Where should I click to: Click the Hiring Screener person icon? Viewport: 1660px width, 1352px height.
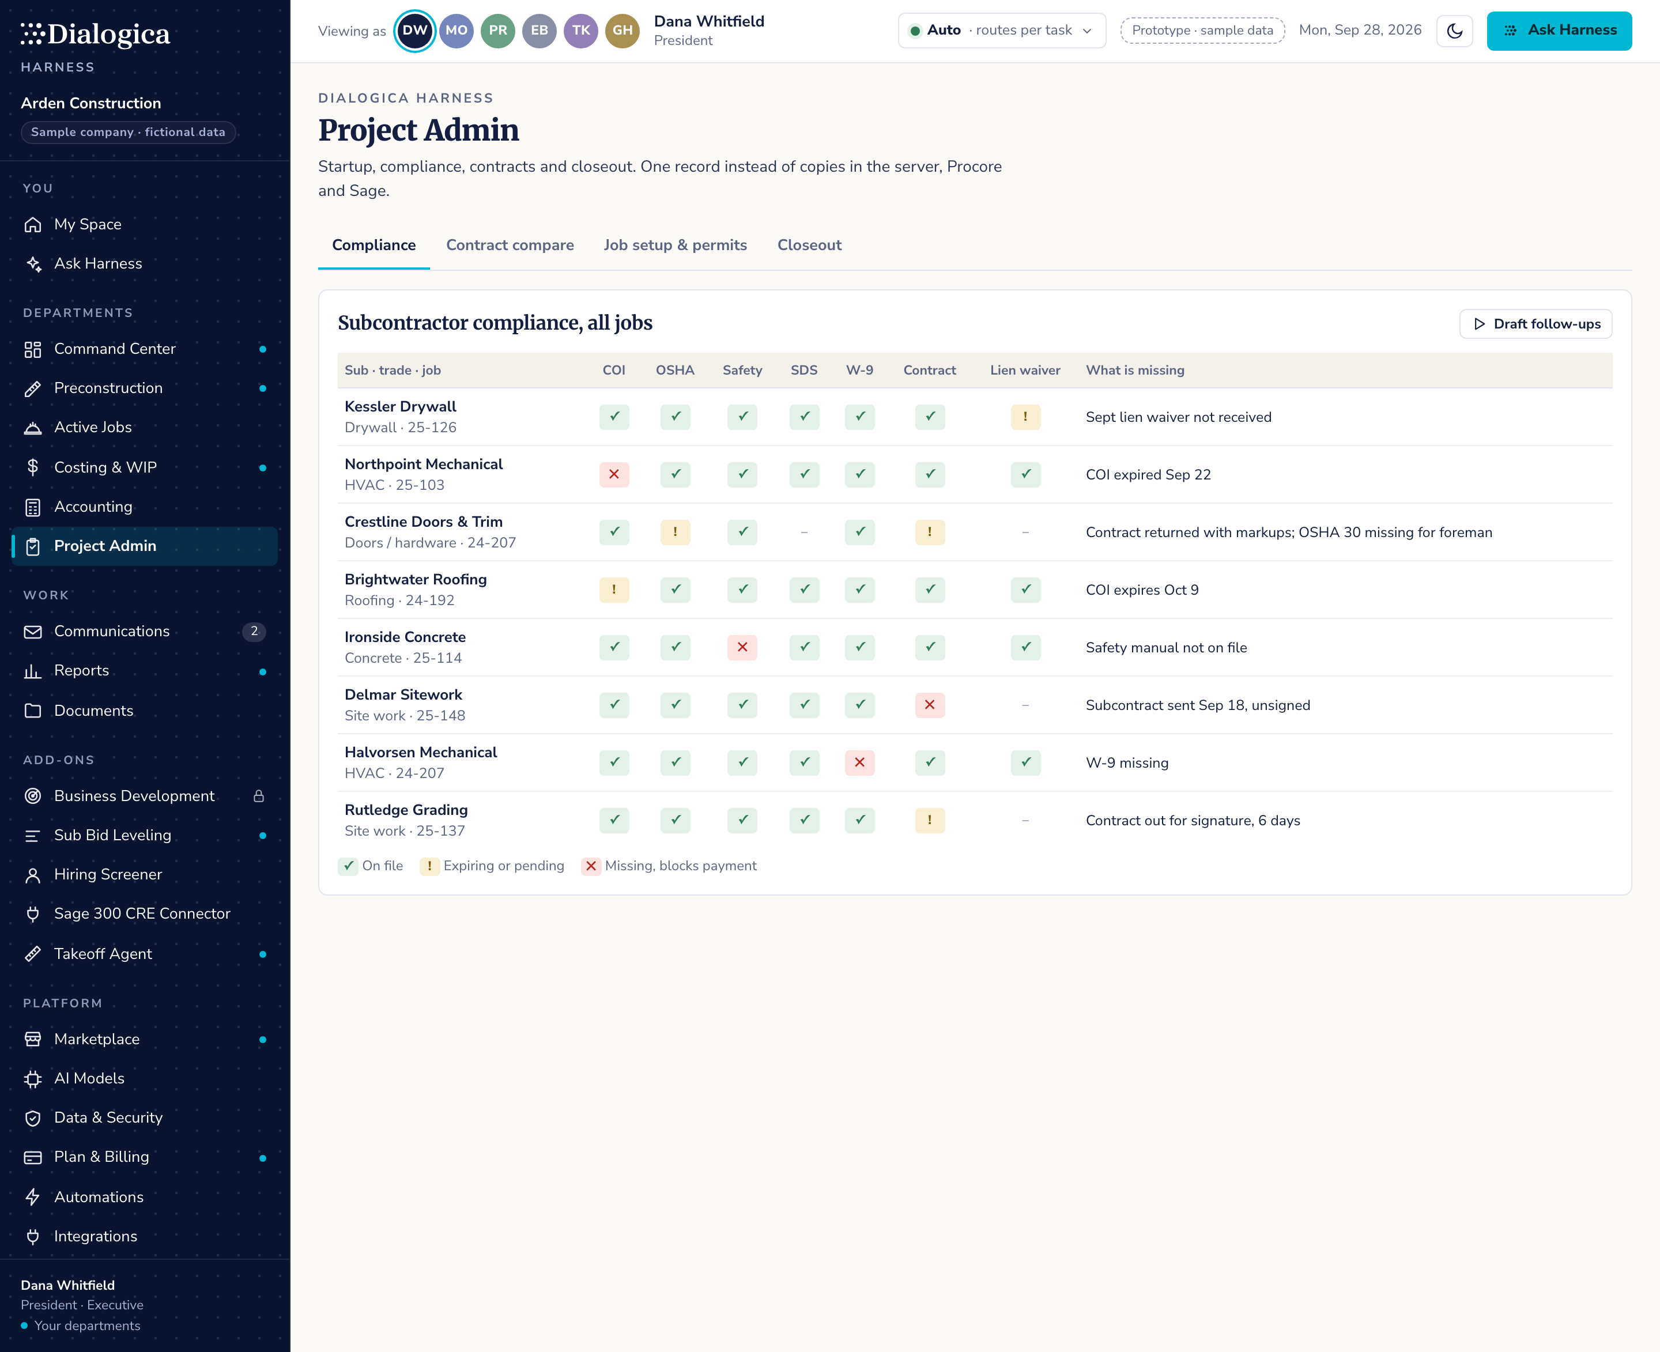click(33, 875)
